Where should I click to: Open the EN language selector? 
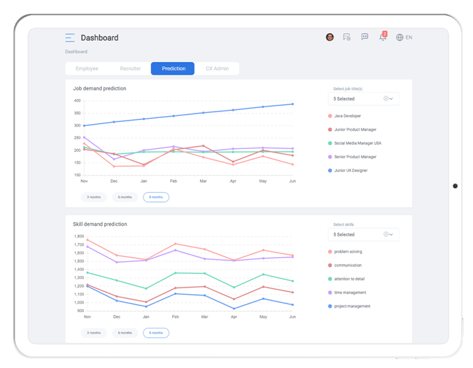409,38
